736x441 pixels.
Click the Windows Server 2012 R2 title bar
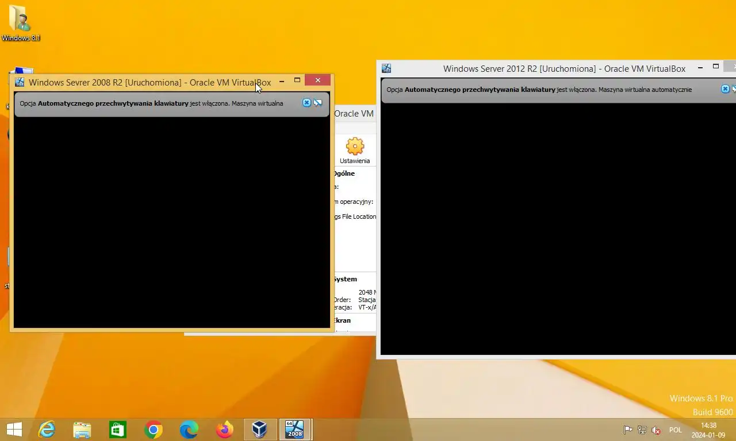pyautogui.click(x=564, y=68)
